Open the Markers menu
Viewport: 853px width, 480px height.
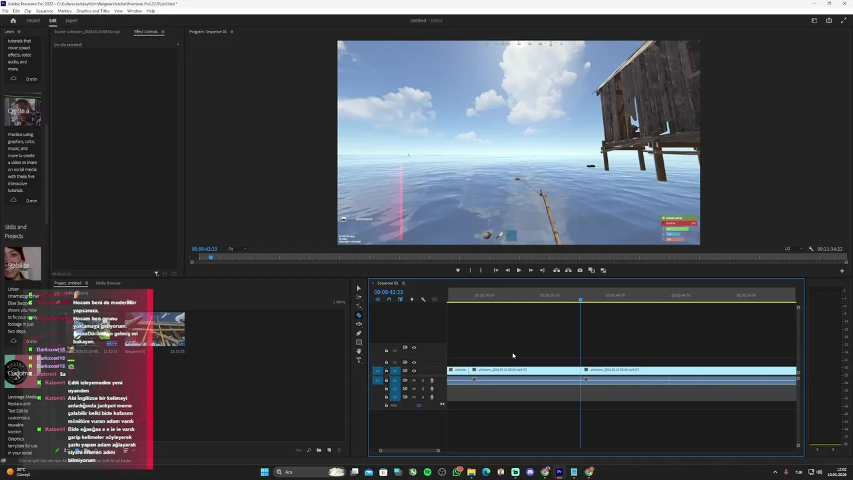coord(65,11)
